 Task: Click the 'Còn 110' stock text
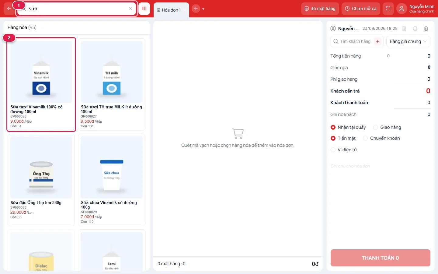87,222
